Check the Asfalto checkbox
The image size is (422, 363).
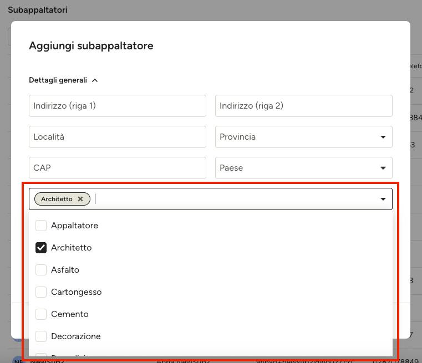(x=41, y=270)
